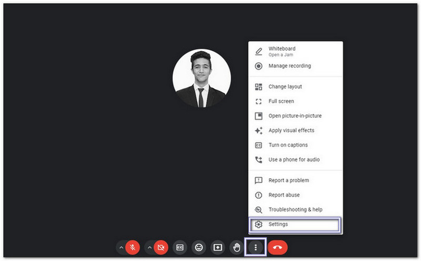End the call with red hang-up button
Image resolution: width=421 pixels, height=261 pixels.
pos(278,247)
